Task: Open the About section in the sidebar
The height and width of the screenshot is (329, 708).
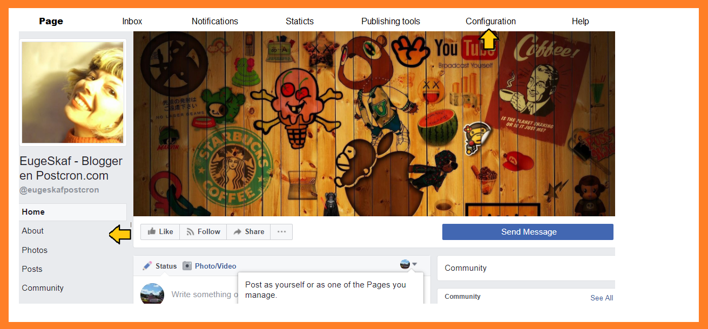Action: (33, 231)
